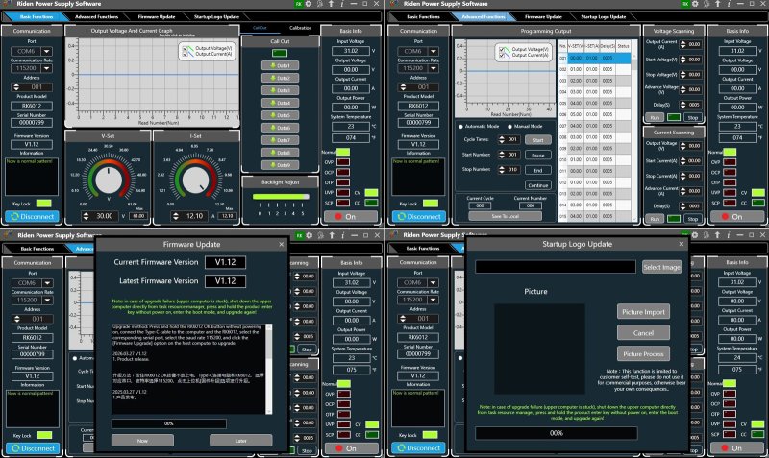Image resolution: width=769 pixels, height=458 pixels.
Task: Click Run button under Voltage Scanning
Action: point(655,117)
